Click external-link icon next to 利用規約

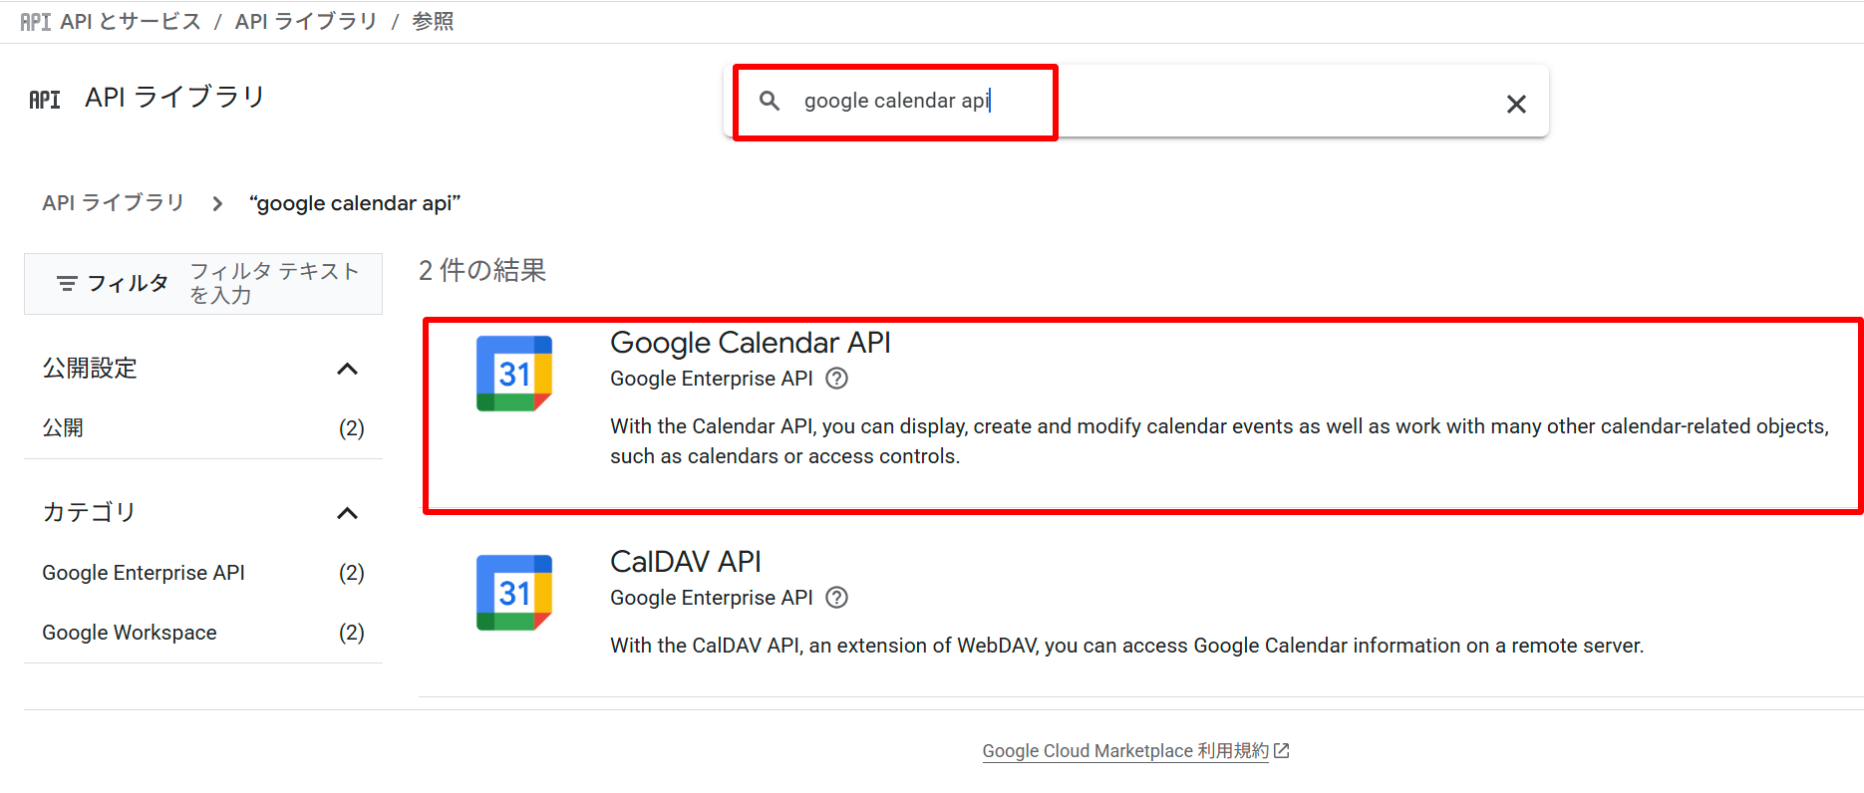point(1282,751)
